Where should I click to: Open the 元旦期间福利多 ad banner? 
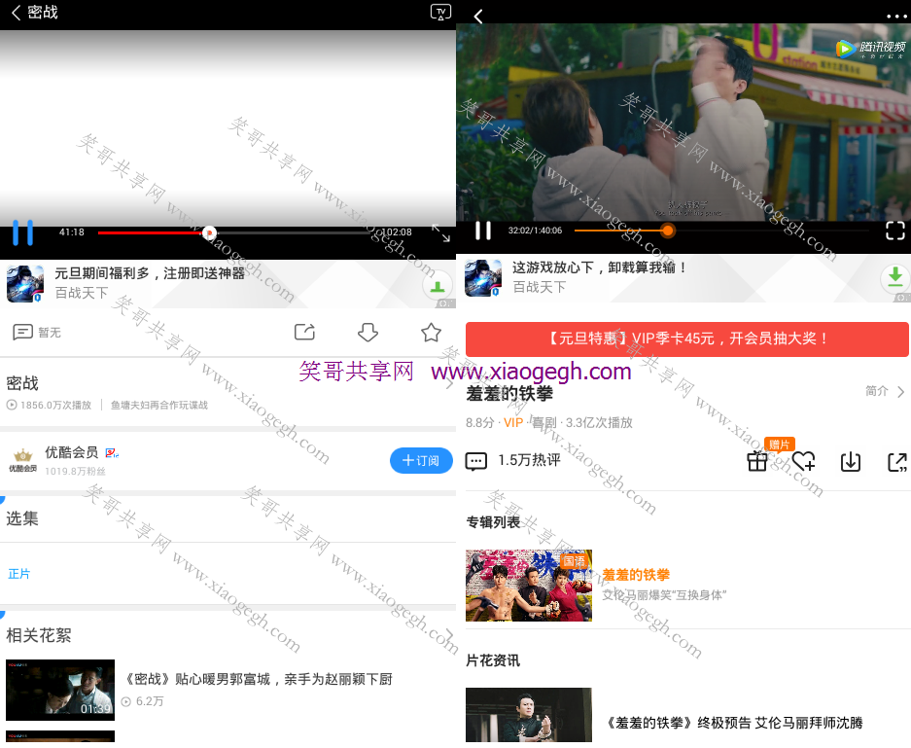[228, 284]
